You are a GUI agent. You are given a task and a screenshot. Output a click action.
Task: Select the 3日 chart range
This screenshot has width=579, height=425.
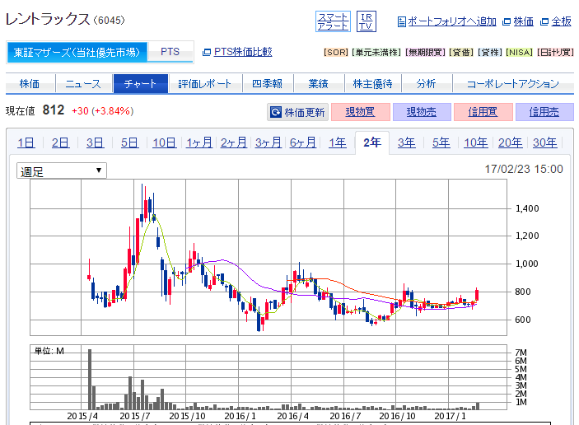96,142
